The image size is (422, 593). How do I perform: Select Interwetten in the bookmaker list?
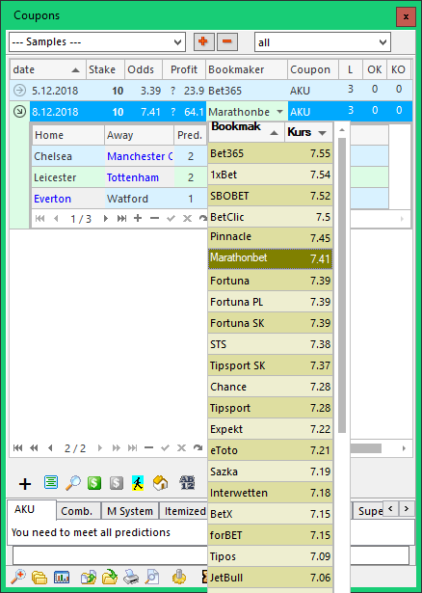click(x=270, y=493)
